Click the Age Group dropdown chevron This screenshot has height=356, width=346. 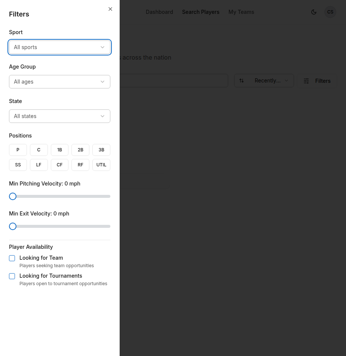[x=102, y=82]
